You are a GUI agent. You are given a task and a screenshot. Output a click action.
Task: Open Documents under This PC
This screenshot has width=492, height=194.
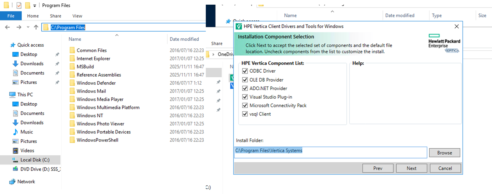[x=32, y=113]
